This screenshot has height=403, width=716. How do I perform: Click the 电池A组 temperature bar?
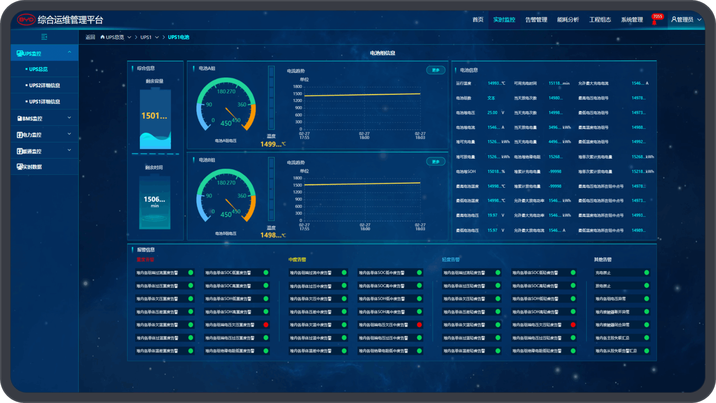(271, 98)
